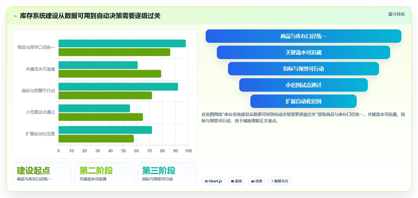This screenshot has width=418, height=198.
Task: Click the star icon in 数据卡片 chip
Action: [x=272, y=181]
